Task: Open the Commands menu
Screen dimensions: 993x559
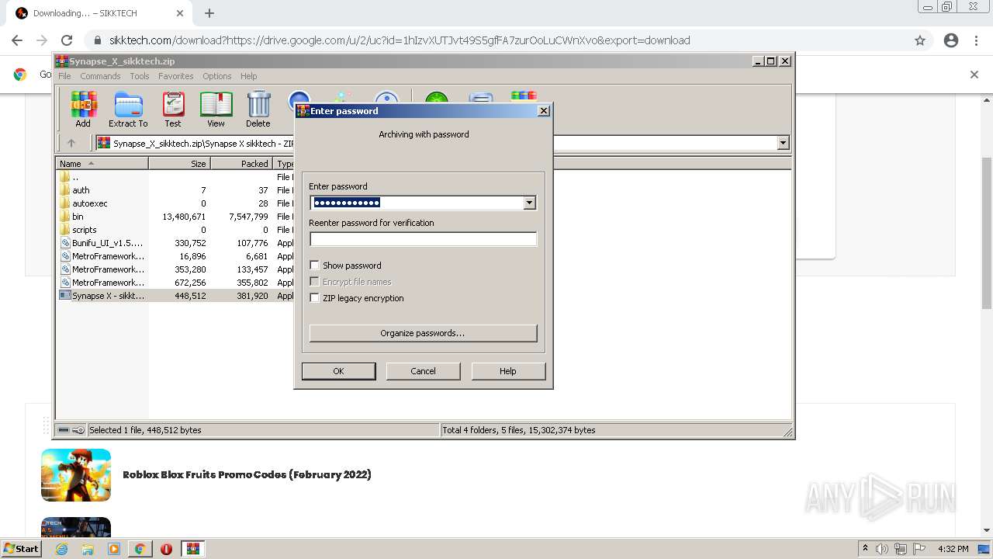Action: [x=100, y=76]
